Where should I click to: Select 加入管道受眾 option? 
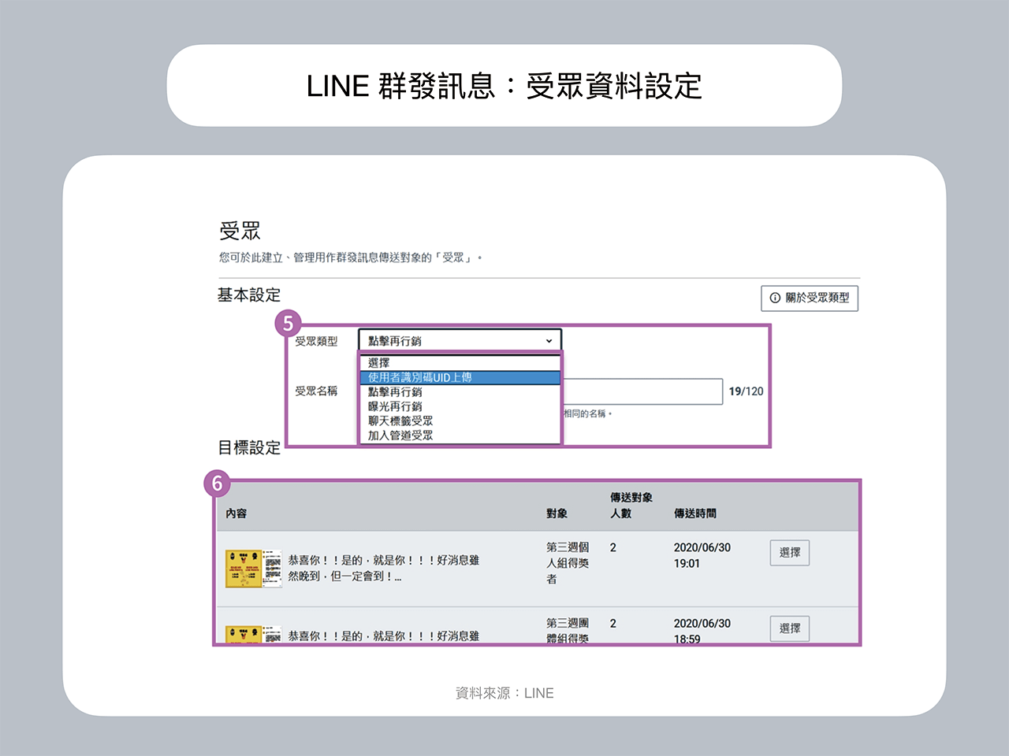pyautogui.click(x=460, y=435)
